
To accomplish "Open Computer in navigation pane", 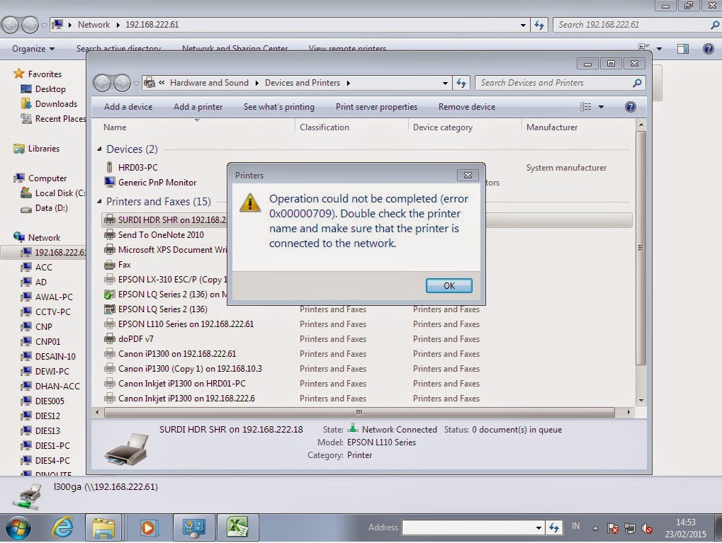I will pyautogui.click(x=47, y=178).
